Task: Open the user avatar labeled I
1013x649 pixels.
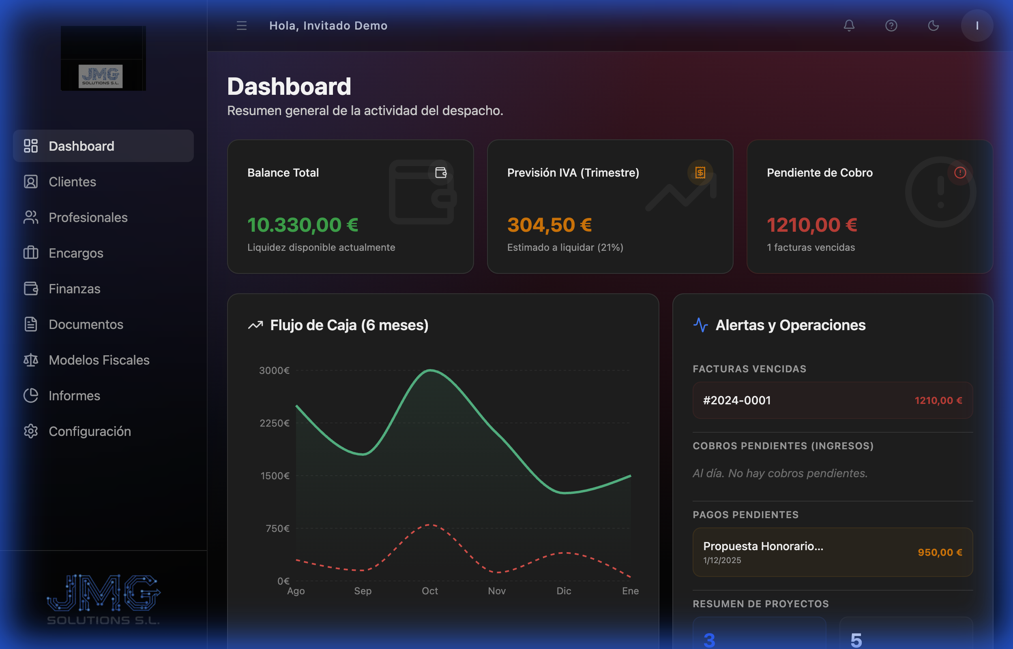Action: pyautogui.click(x=977, y=26)
